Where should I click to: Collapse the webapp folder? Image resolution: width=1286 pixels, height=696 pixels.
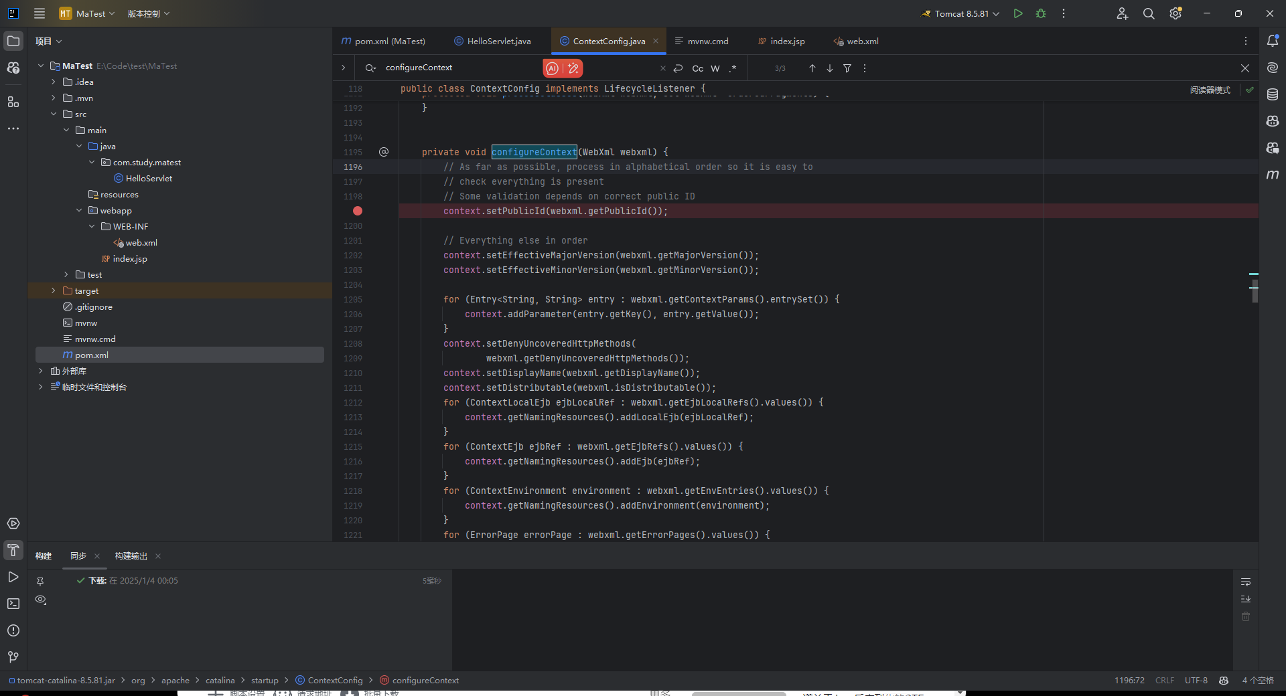tap(79, 210)
